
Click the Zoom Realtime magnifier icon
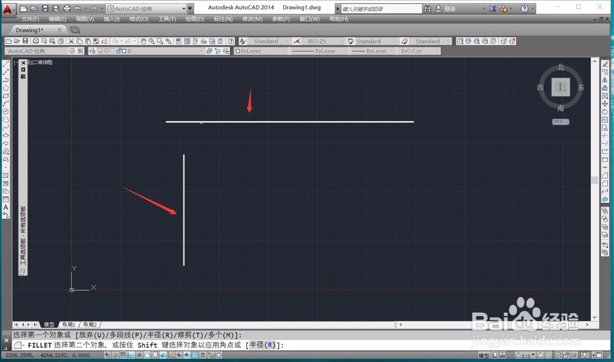click(152, 41)
